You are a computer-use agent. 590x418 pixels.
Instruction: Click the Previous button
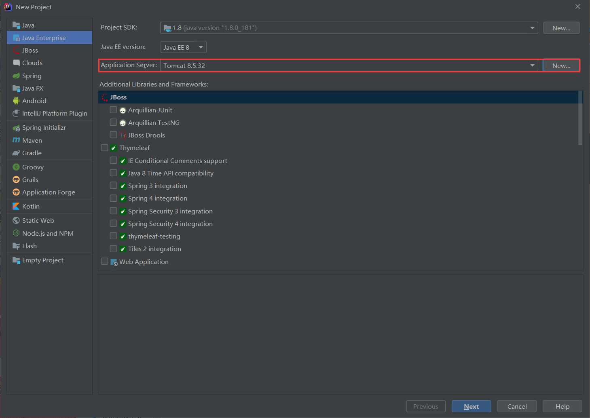(426, 406)
